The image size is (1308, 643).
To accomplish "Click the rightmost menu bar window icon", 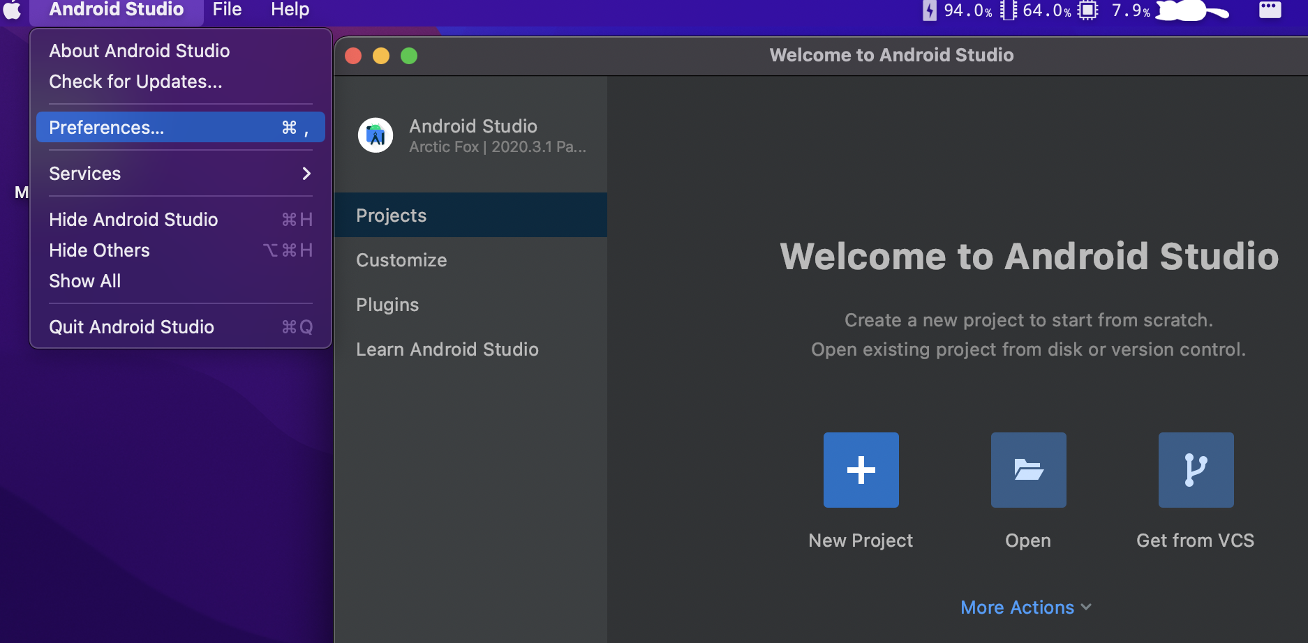I will (x=1270, y=10).
